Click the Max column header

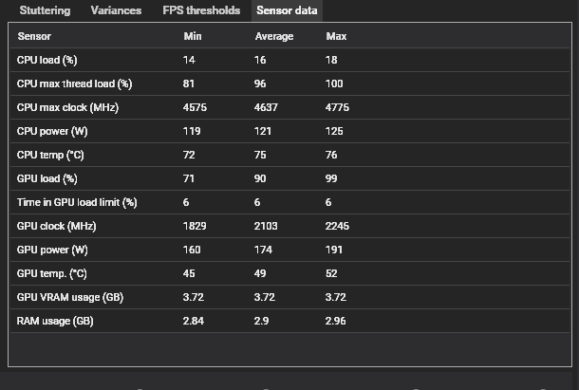pos(336,36)
